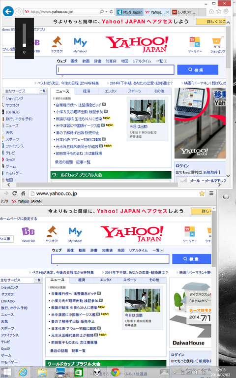Screen dimensions: 236x378
Task: Open the news car thumbnail in Chrome window
Action: point(142,300)
